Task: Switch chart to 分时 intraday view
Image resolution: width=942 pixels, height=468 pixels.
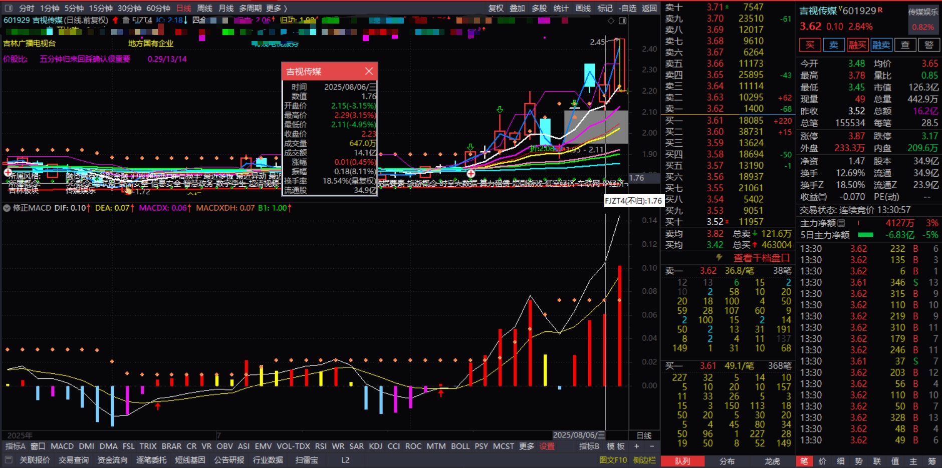Action: pos(27,8)
